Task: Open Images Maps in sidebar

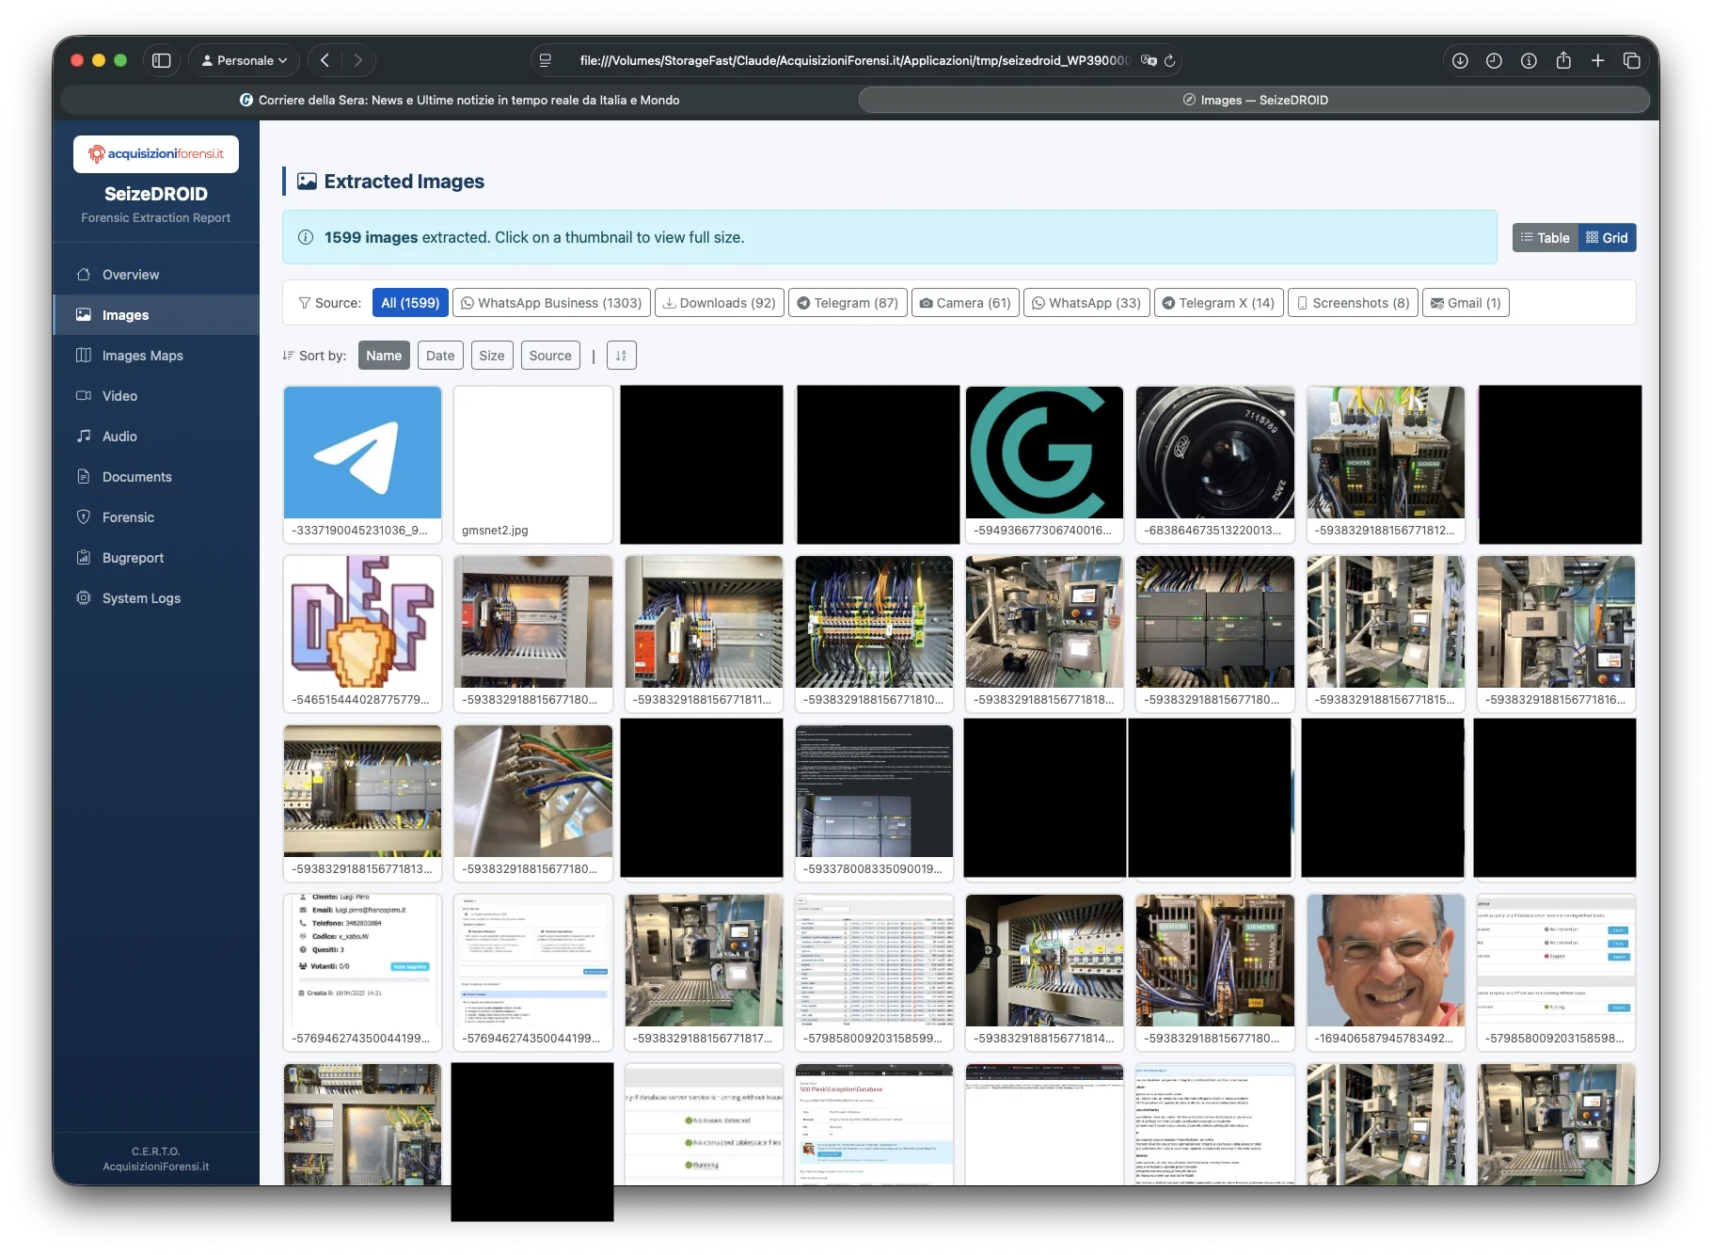Action: click(x=142, y=356)
